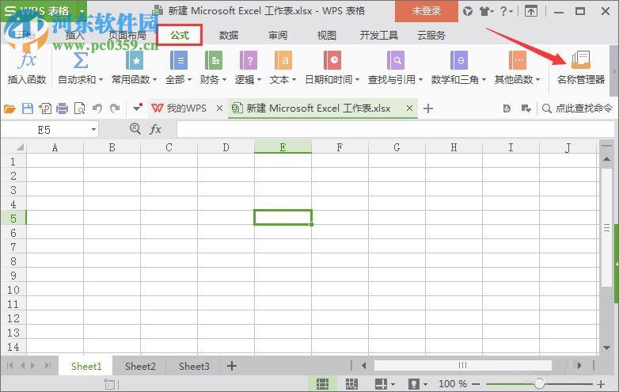Open the Name Manager (名称管理器)
619x392 pixels.
click(581, 67)
